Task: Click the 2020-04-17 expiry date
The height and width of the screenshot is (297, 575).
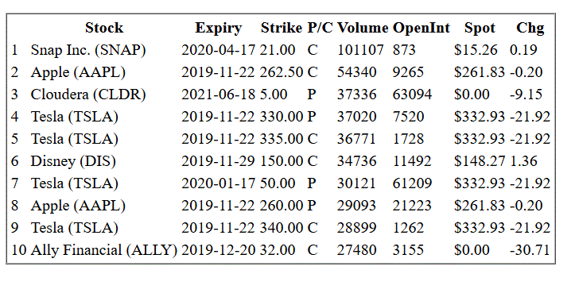Action: (218, 50)
